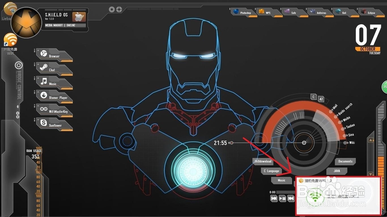This screenshot has width=387, height=217.
Task: Launch Eclipse from the top bar
Action: (x=372, y=12)
